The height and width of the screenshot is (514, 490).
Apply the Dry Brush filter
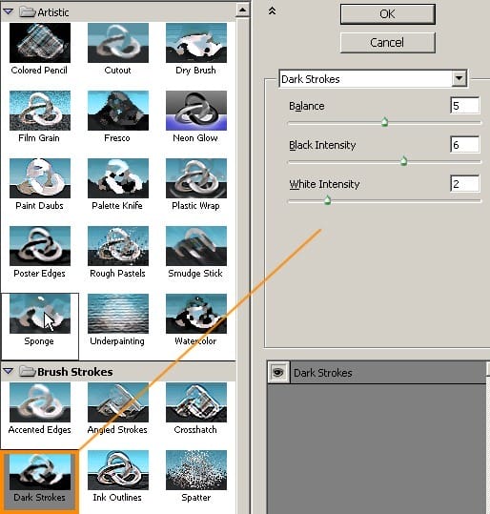196,43
